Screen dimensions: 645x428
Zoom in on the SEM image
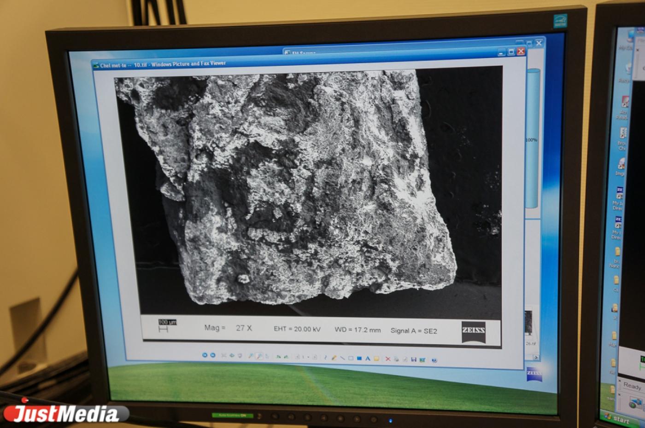coord(251,356)
